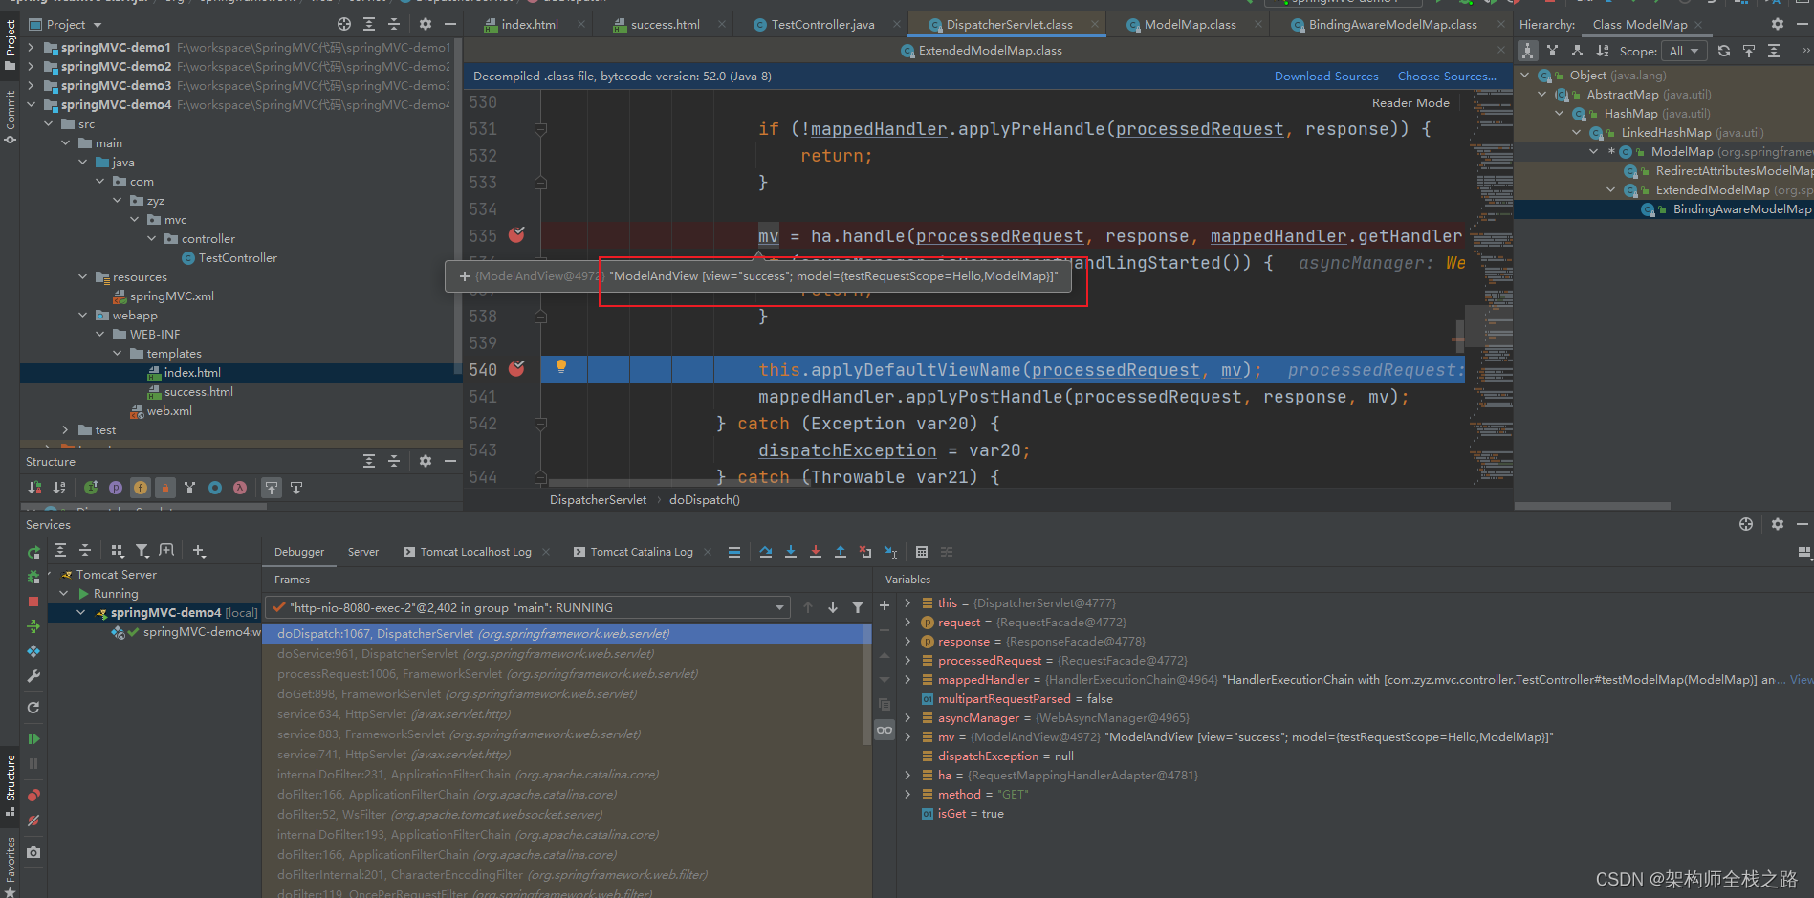Toggle Autoscroll to Source in Structure
The width and height of the screenshot is (1814, 898).
pyautogui.click(x=272, y=488)
